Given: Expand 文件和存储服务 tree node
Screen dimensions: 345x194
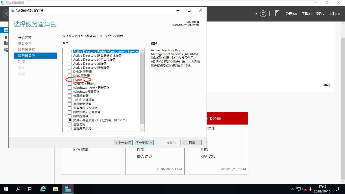Looking at the screenshot, I should click(x=66, y=120).
